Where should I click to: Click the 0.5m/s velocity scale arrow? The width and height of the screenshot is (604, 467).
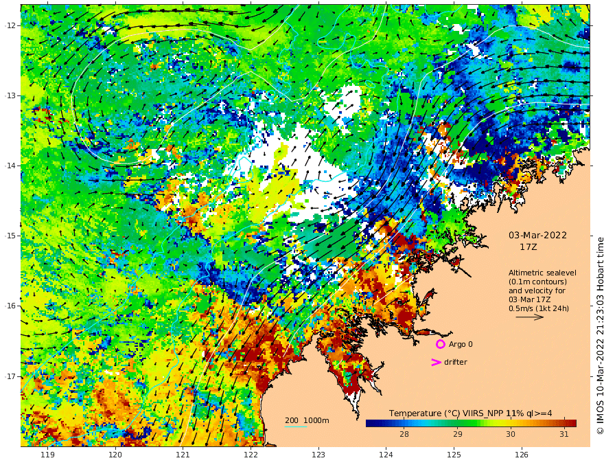(530, 317)
